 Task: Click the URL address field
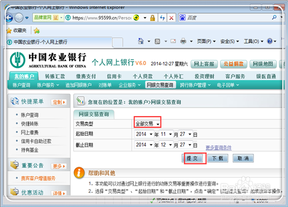pyautogui.click(x=102, y=18)
